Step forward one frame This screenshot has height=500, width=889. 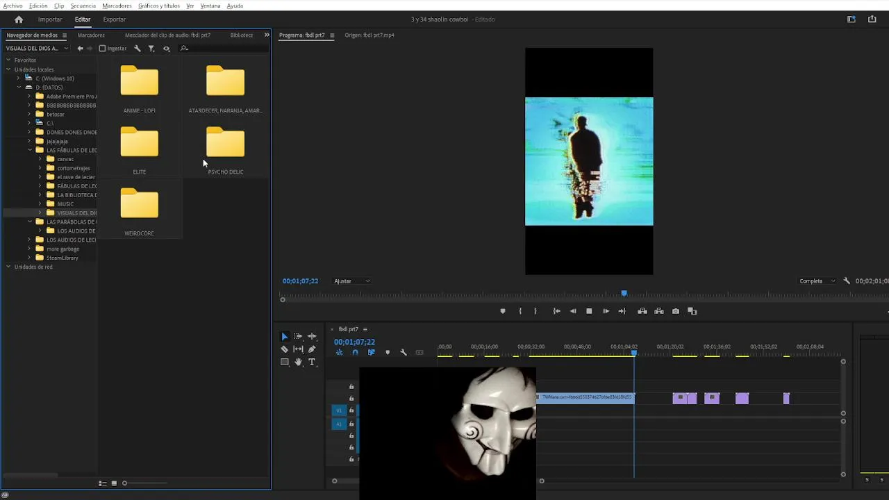[606, 311]
